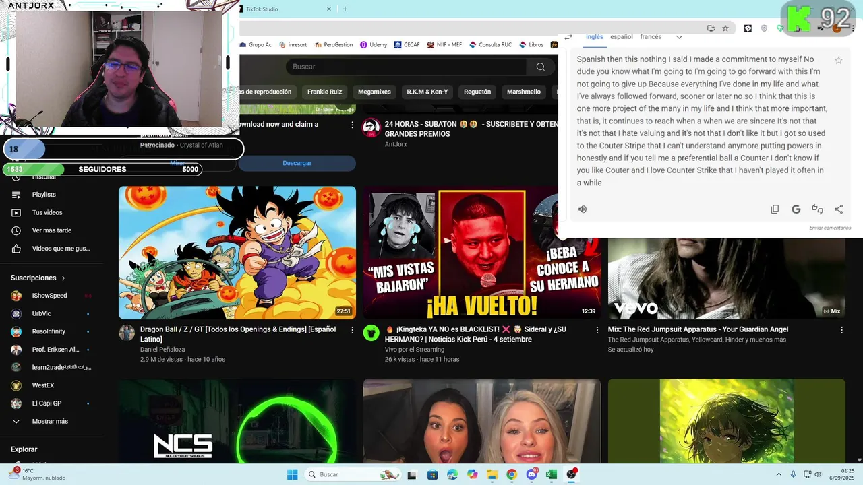Open File Explorer from the taskbar

492,474
